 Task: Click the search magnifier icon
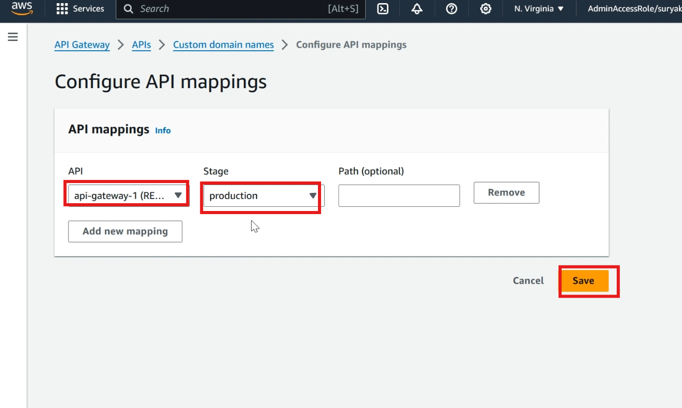pos(129,9)
